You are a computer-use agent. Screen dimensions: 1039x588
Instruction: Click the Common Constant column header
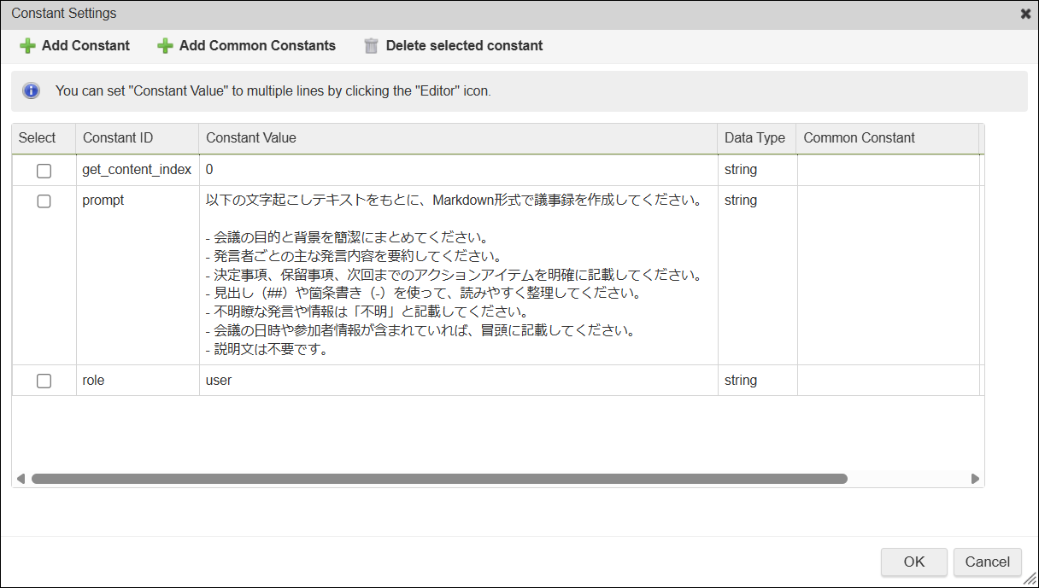[x=859, y=138]
